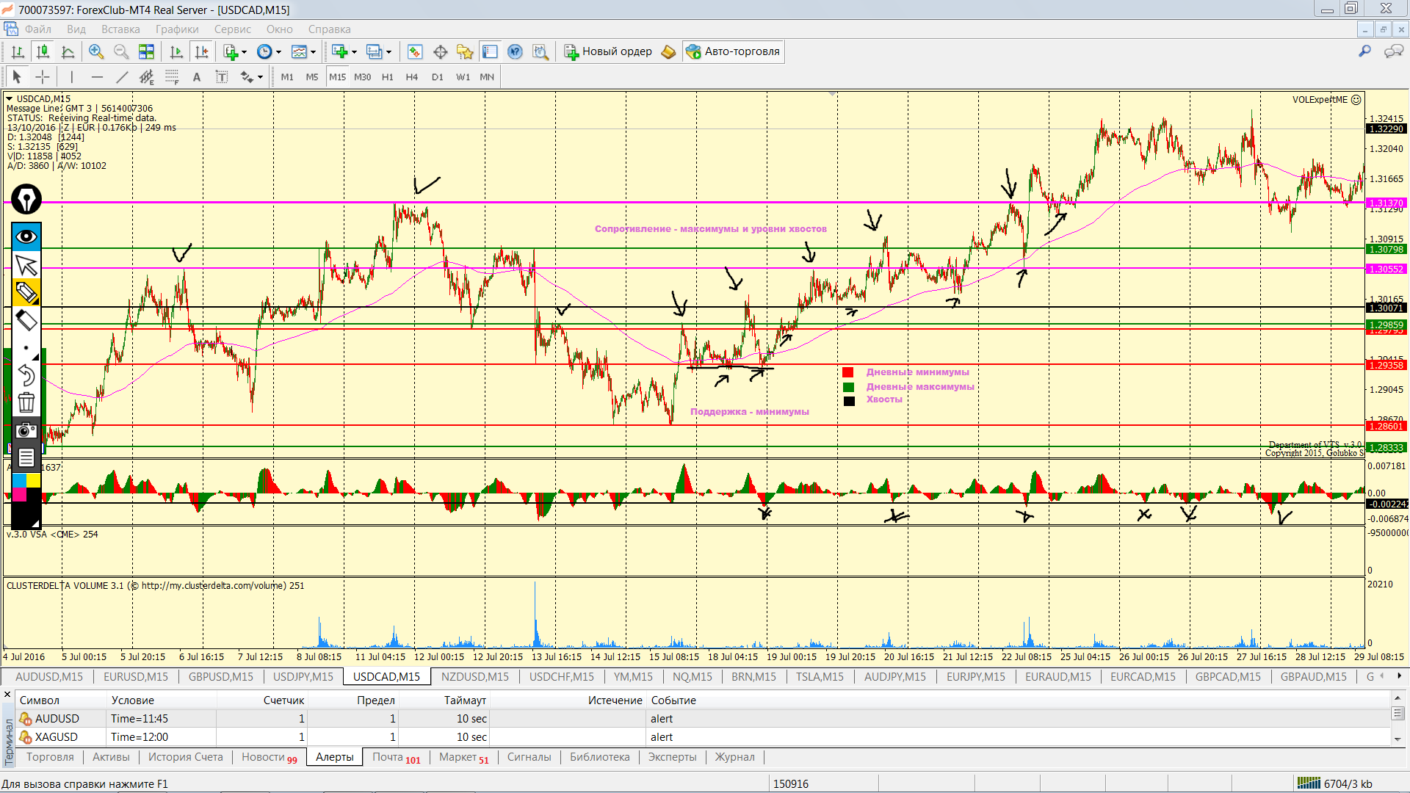The width and height of the screenshot is (1410, 793).
Task: Toggle the Terminal panel icon
Action: [490, 51]
